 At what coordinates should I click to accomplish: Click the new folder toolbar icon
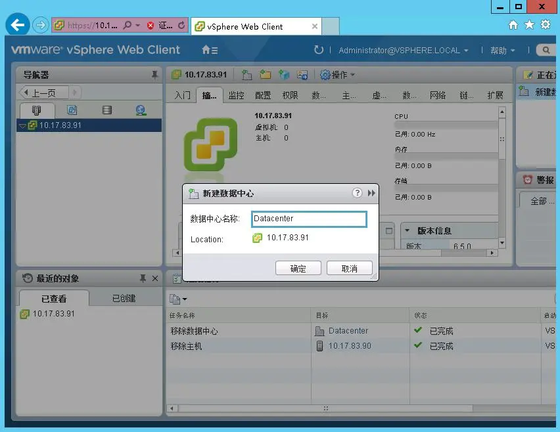click(265, 75)
